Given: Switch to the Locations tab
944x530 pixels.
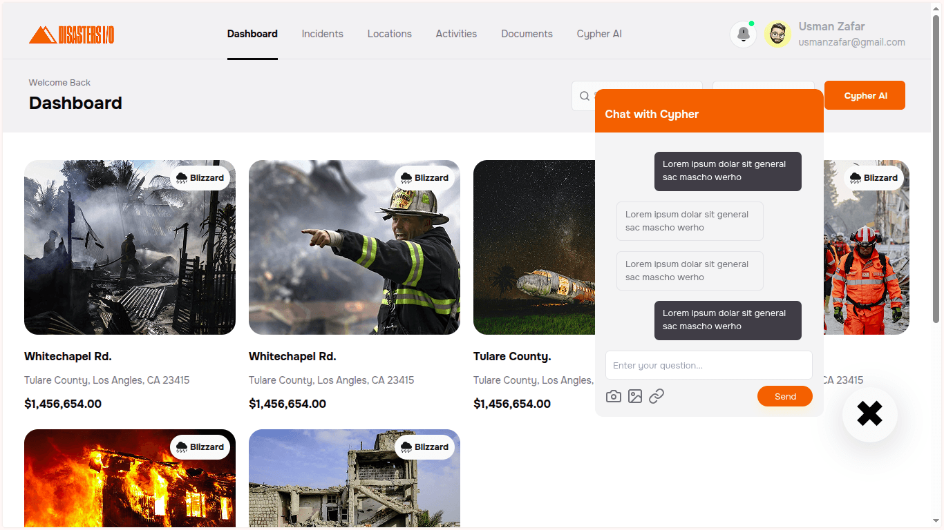Looking at the screenshot, I should 389,34.
